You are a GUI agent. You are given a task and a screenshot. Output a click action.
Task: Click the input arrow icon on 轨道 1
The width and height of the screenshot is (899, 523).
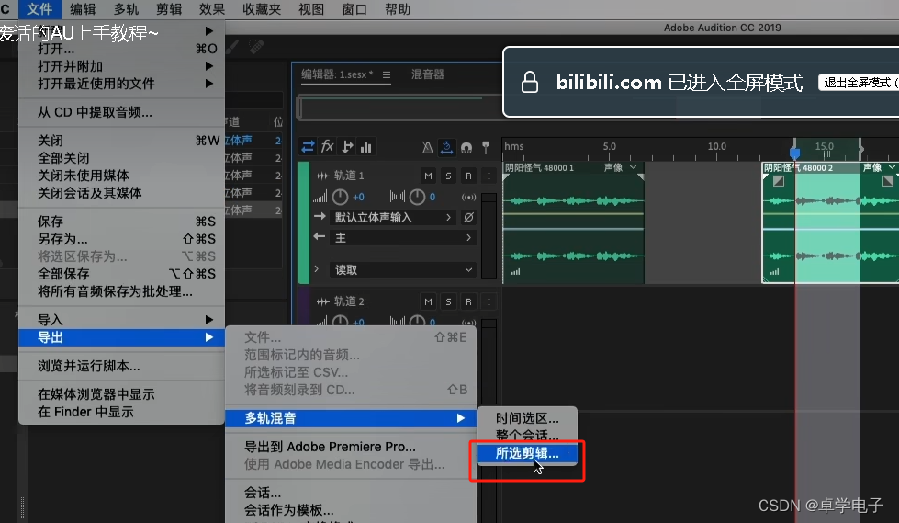[320, 216]
